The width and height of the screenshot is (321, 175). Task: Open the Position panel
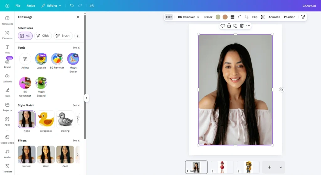pyautogui.click(x=289, y=17)
